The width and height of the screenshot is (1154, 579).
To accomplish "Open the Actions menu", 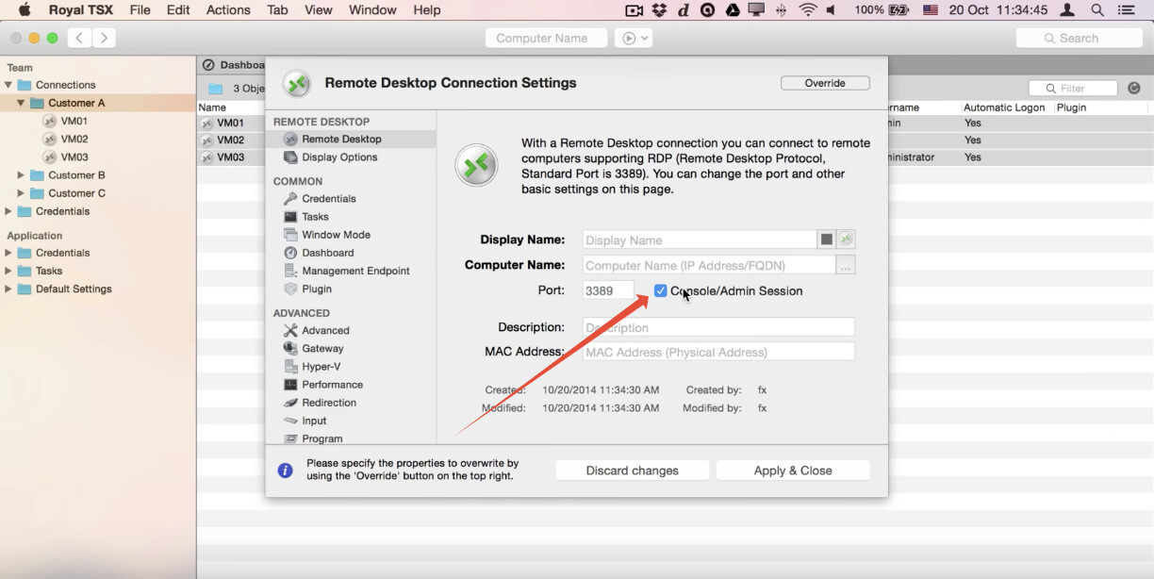I will (228, 10).
